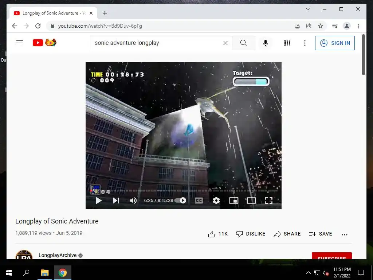Image resolution: width=373 pixels, height=280 pixels.
Task: Reload the current page
Action: pyautogui.click(x=38, y=26)
